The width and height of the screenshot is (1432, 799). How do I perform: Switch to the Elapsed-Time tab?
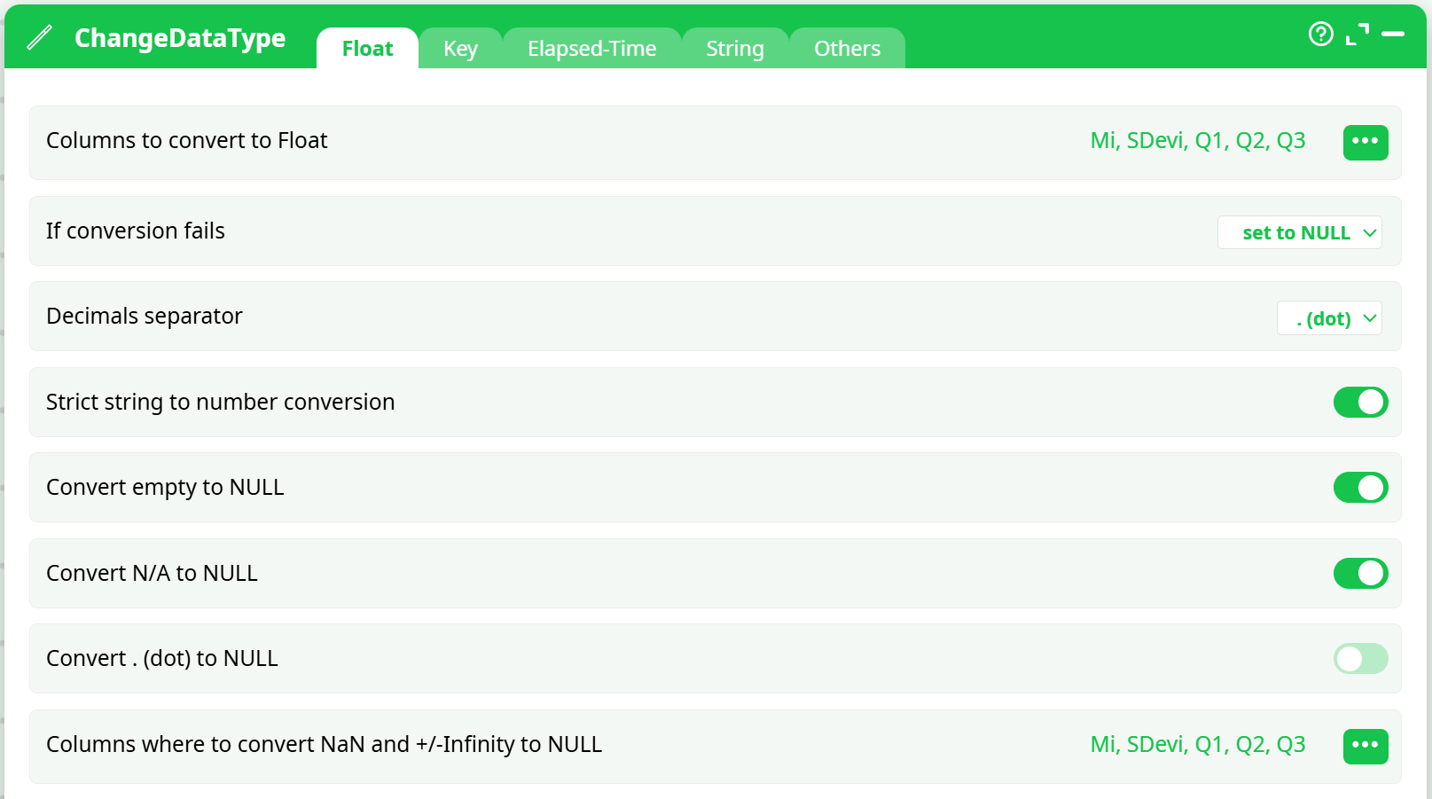(x=591, y=48)
